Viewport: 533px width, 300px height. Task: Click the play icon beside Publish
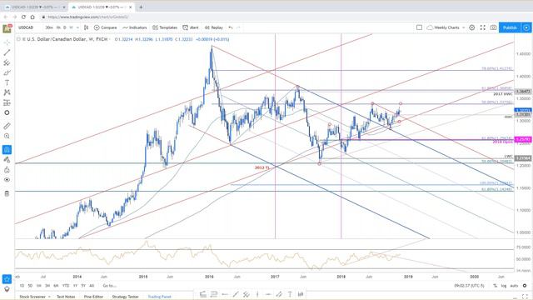pyautogui.click(x=526, y=27)
